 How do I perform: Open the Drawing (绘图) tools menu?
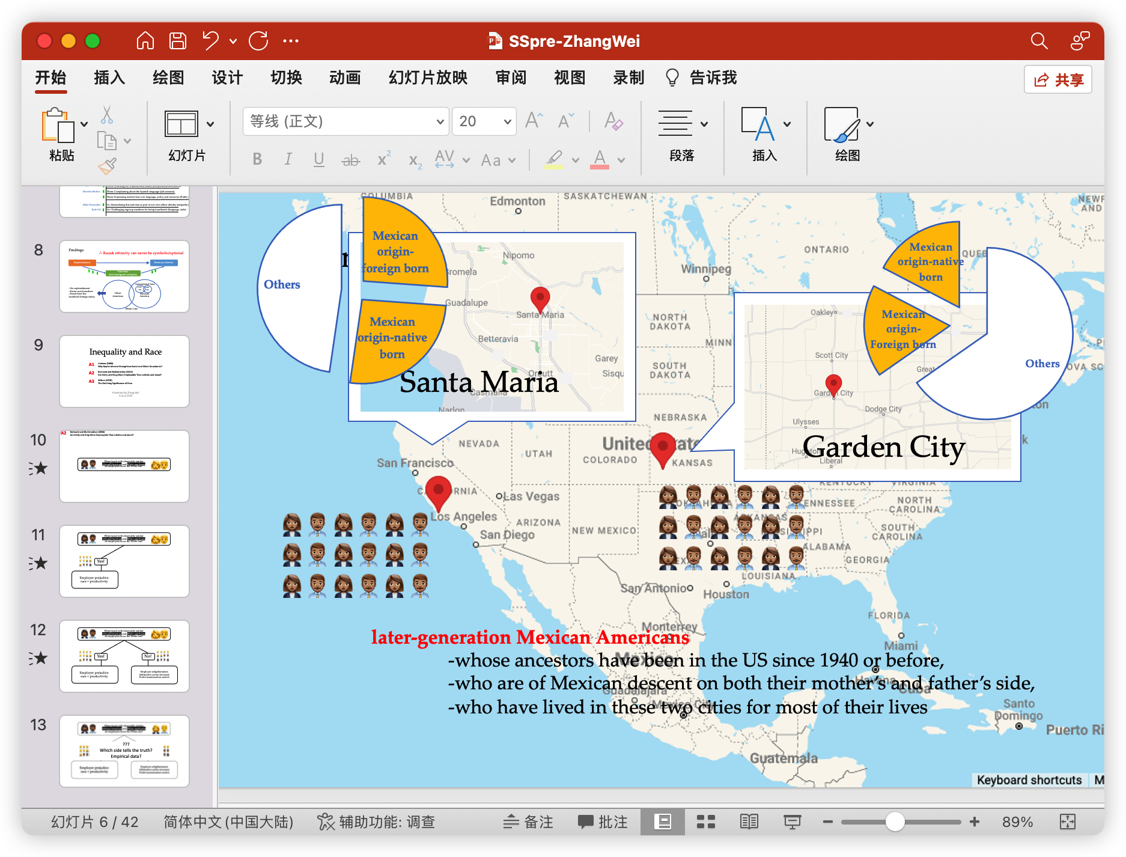coord(848,136)
